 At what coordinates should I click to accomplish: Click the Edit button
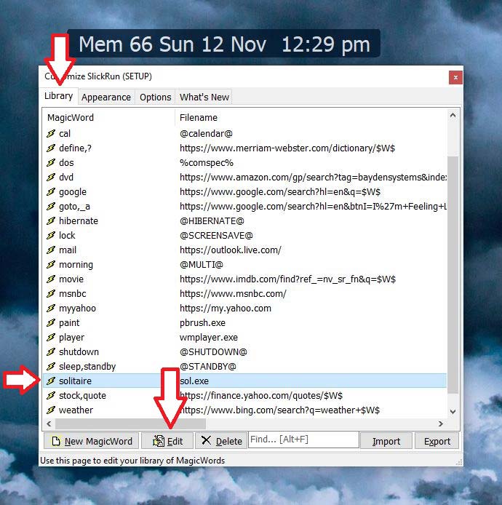coord(167,441)
